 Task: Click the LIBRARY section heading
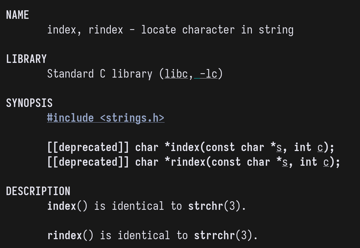pos(26,59)
